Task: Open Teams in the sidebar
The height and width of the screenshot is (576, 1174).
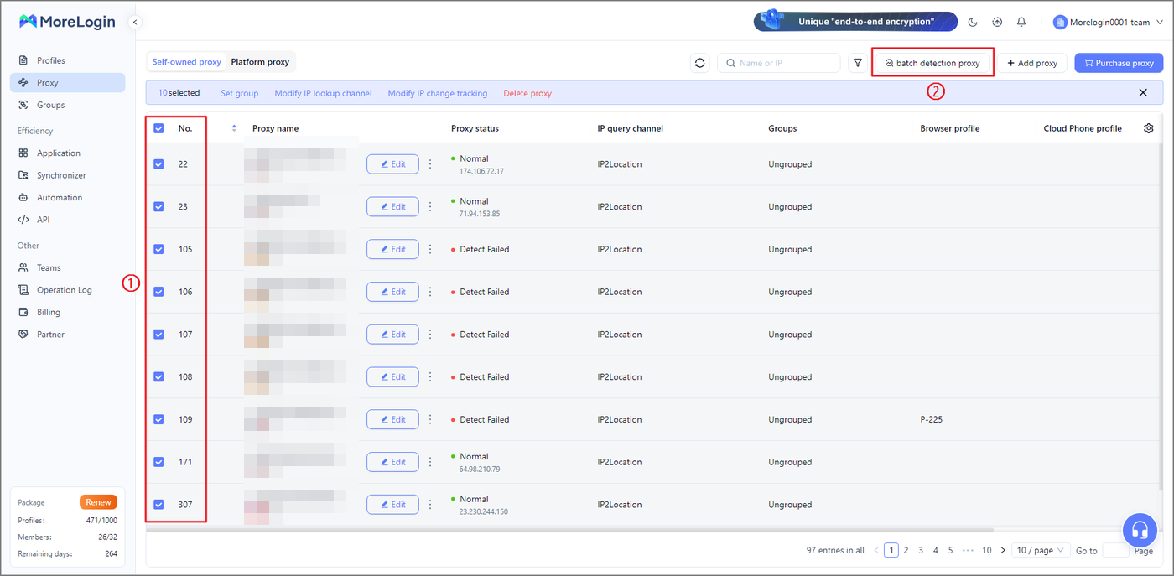Action: coord(67,267)
